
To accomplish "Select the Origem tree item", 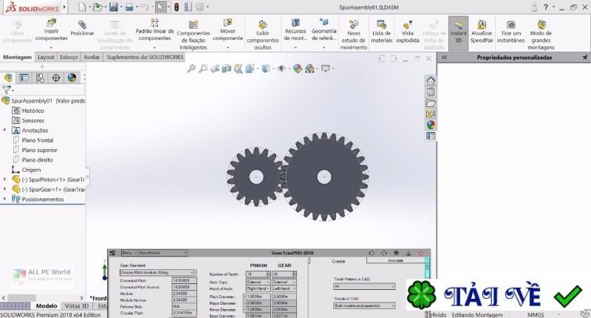I will [x=31, y=170].
